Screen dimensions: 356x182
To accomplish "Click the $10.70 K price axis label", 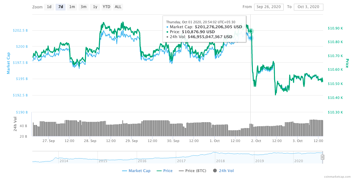I will click(335, 56).
